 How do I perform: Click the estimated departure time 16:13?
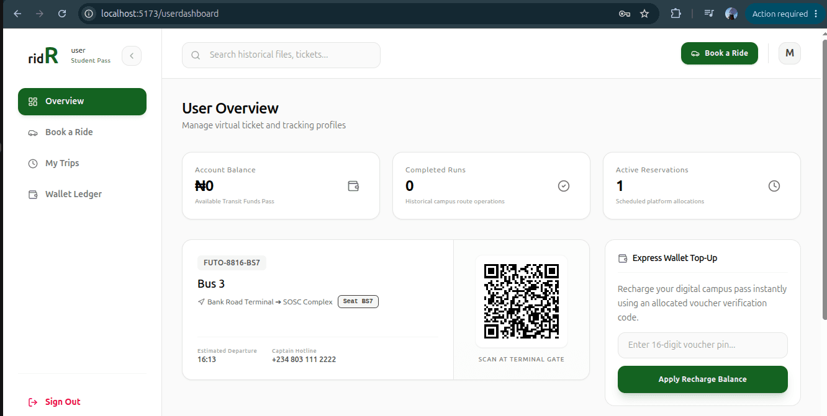pyautogui.click(x=207, y=360)
